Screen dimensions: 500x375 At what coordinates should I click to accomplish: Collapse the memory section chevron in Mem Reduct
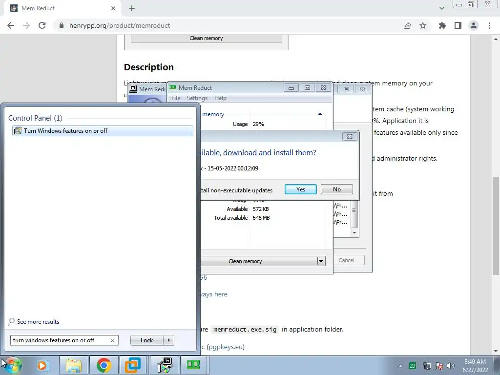coord(320,114)
